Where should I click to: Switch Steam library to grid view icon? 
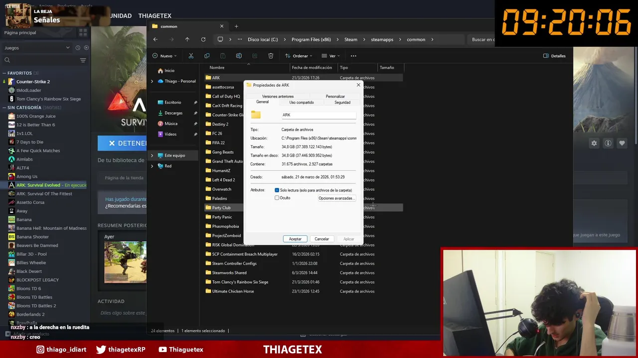[83, 32]
